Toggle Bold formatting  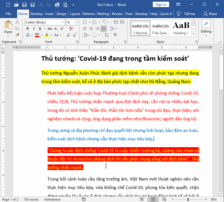coord(28,29)
